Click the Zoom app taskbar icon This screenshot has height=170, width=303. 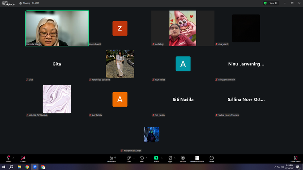tap(35, 167)
